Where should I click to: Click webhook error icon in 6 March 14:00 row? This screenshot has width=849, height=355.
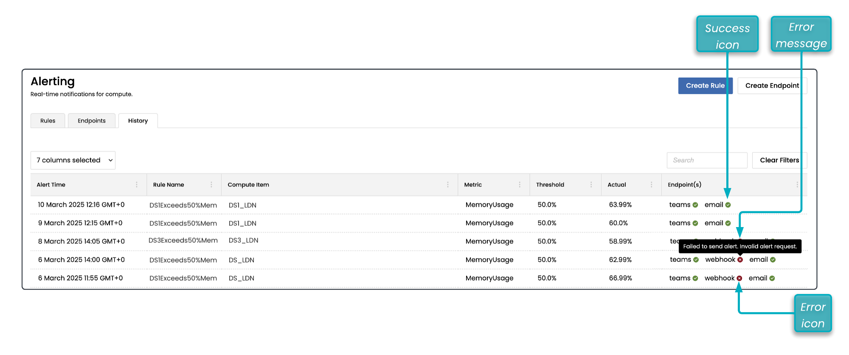pyautogui.click(x=740, y=260)
